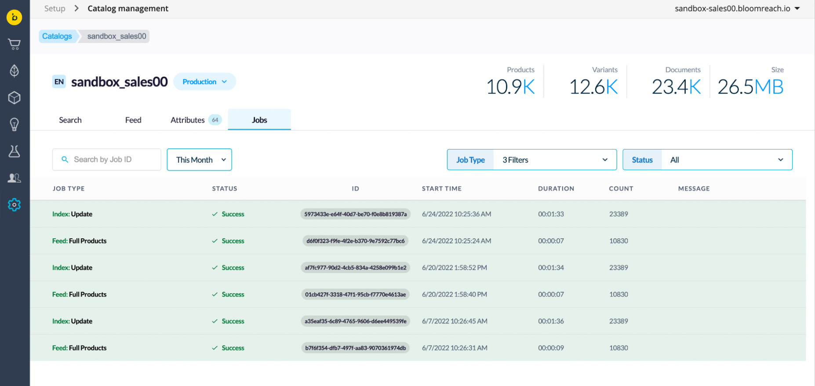Switch to the Search tab
Image resolution: width=815 pixels, height=386 pixels.
(x=70, y=120)
